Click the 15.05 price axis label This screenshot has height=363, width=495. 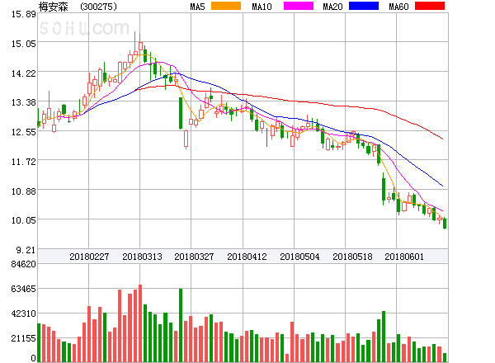point(24,44)
